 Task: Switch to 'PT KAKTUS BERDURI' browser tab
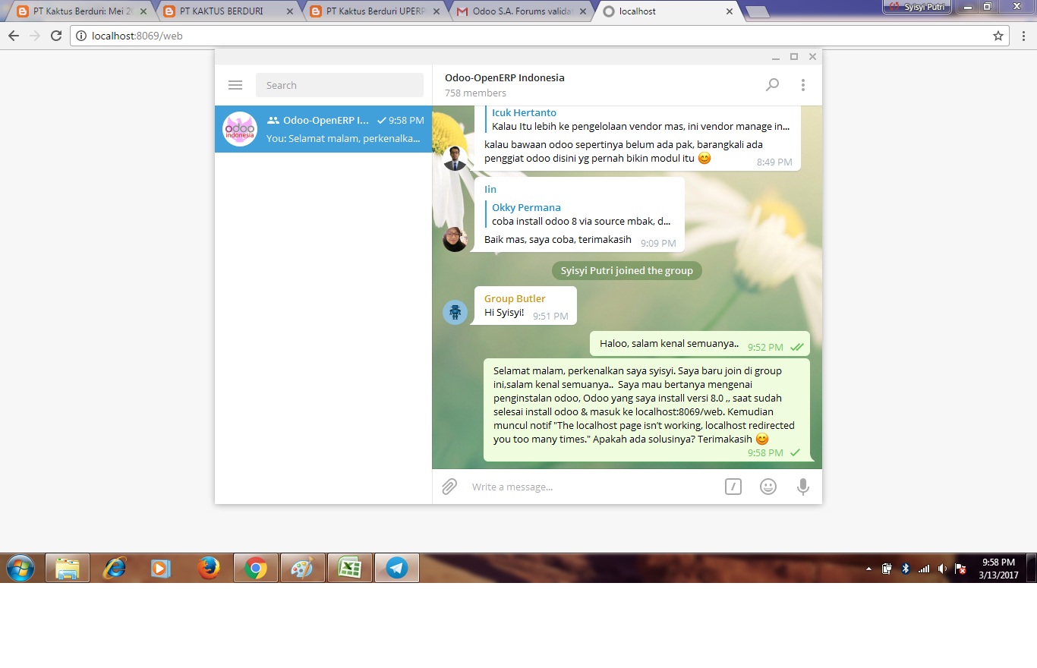click(226, 11)
